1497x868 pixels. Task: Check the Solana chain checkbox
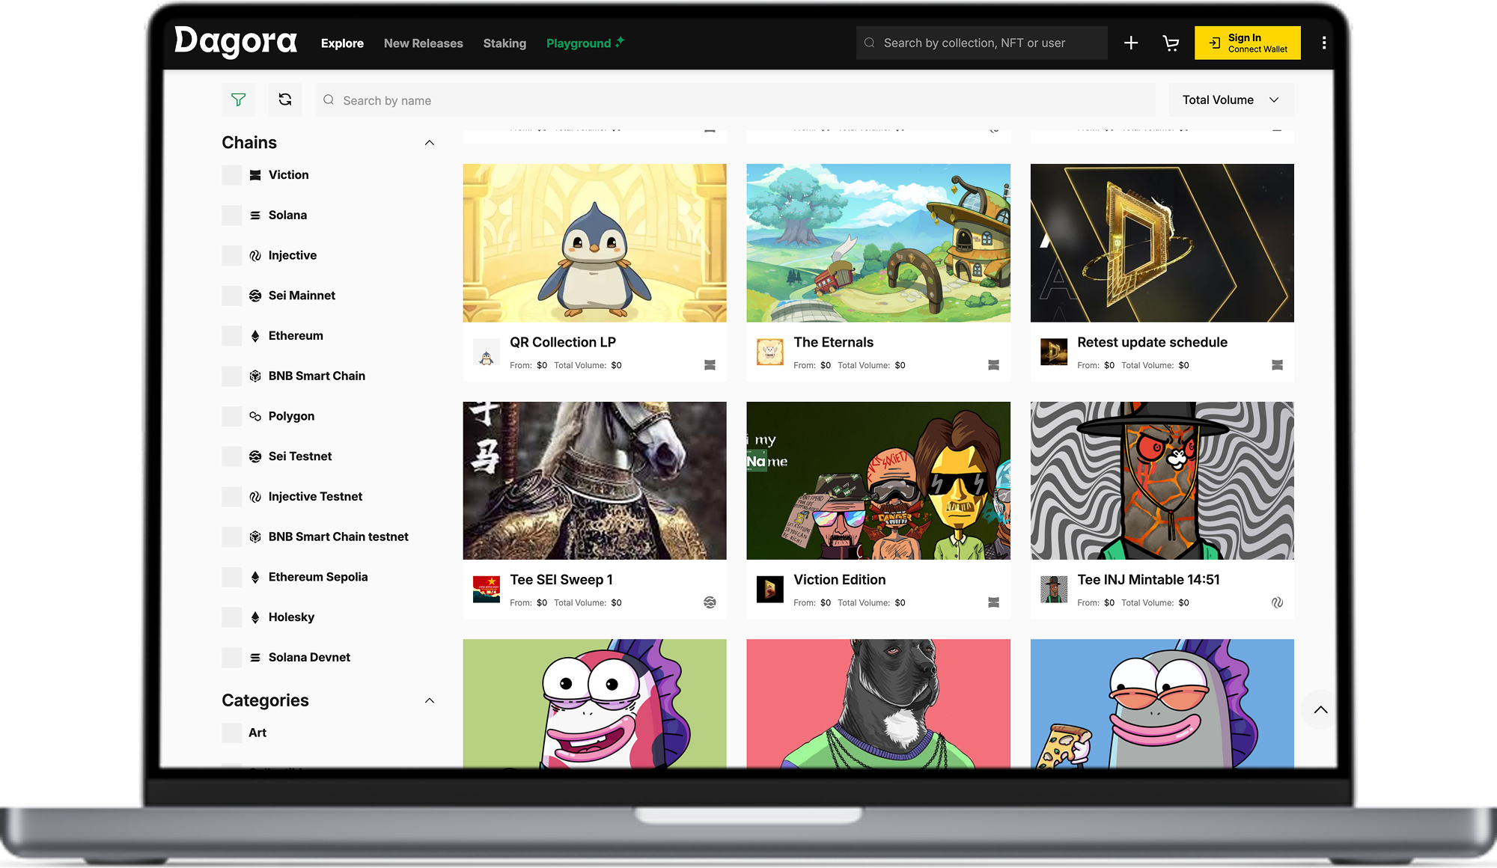click(x=232, y=216)
